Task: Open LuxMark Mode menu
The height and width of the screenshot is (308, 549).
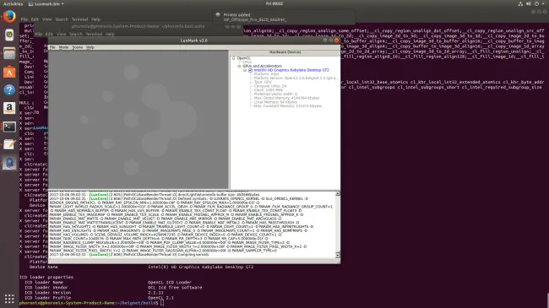Action: [63, 47]
